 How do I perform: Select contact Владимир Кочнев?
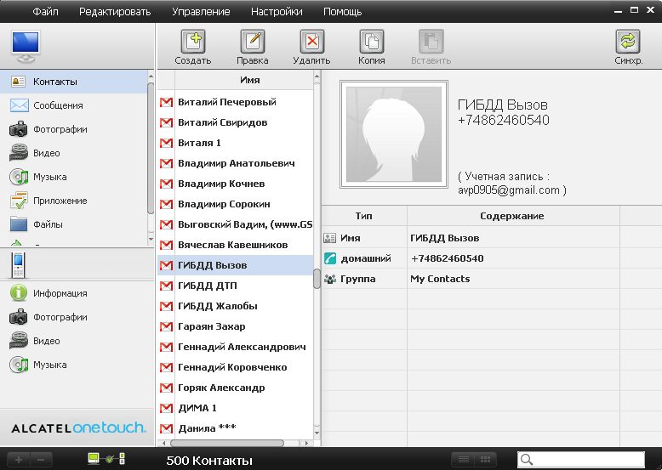pos(235,184)
